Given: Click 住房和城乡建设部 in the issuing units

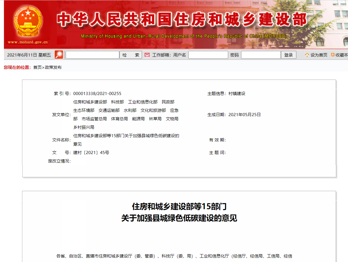Looking at the screenshot, I should (90, 102).
